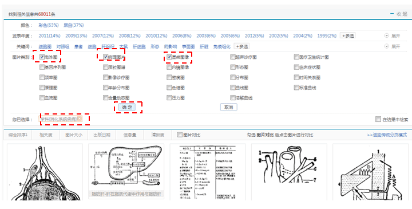Select the 细胞图 keyword

(x=45, y=46)
